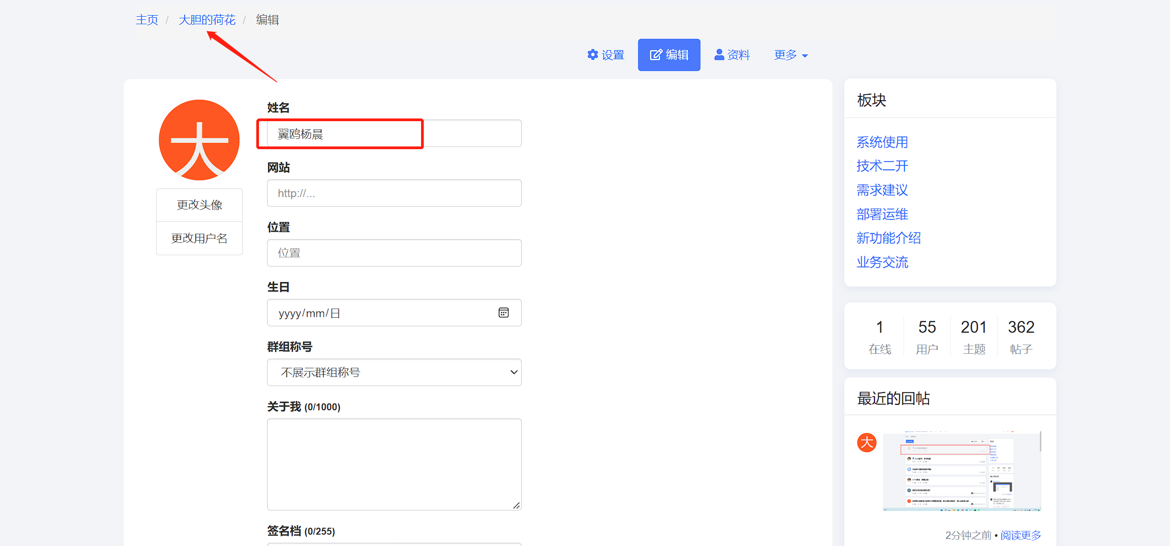Viewport: 1170px width, 546px height.
Task: Click the 编辑 breadcrumb text
Action: click(x=268, y=20)
